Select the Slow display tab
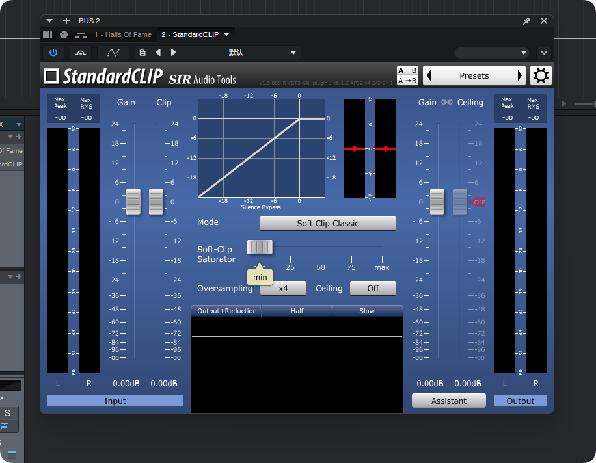The height and width of the screenshot is (463, 596). (x=367, y=311)
